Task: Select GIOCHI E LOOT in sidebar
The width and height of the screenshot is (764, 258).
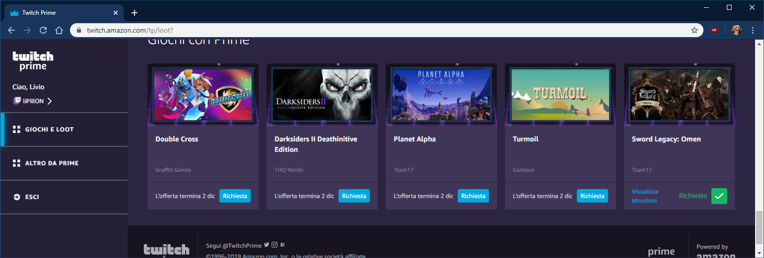Action: point(63,130)
